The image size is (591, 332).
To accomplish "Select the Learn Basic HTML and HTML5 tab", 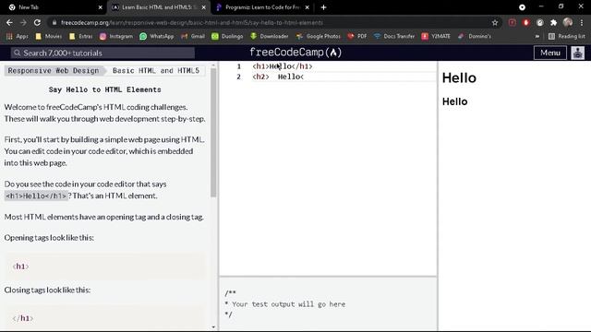I will click(158, 7).
